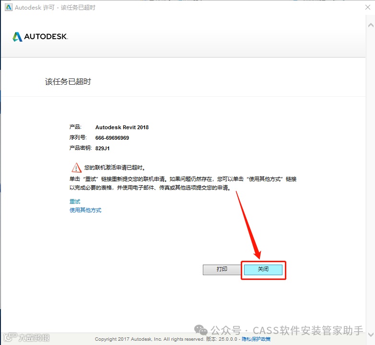375x345 pixels.
Task: Open the 使用其他方式 link
Action: click(85, 210)
